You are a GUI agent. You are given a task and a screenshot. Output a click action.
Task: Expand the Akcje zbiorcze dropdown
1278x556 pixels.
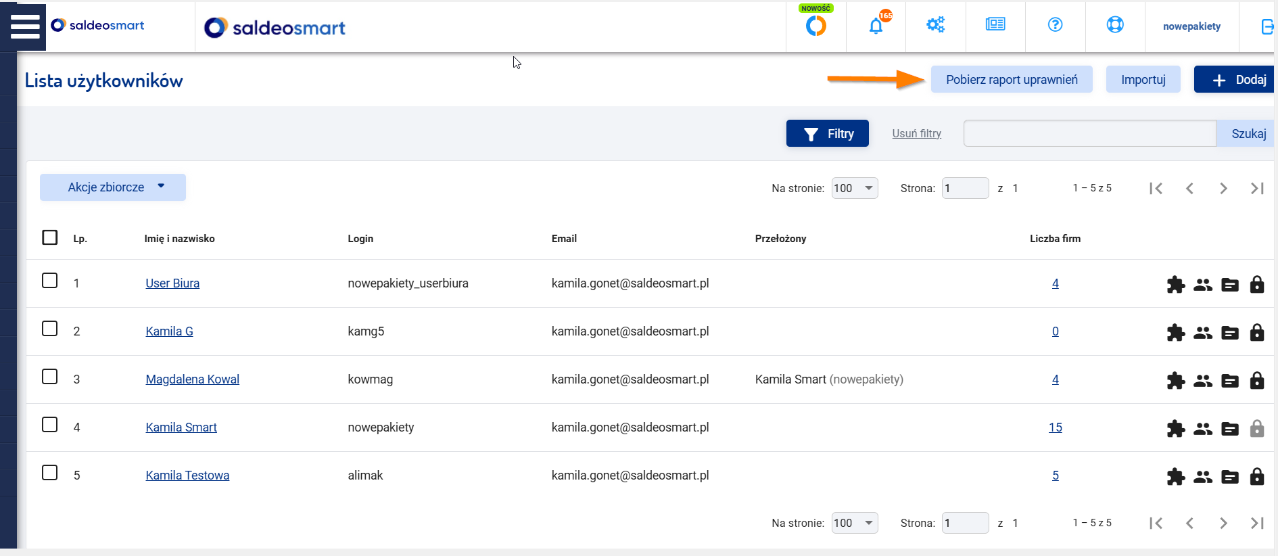[x=113, y=187]
